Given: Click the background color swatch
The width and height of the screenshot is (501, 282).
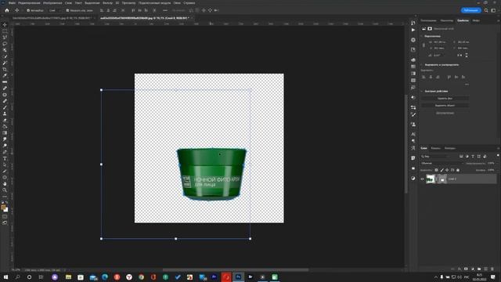Looking at the screenshot, I should tap(6, 210).
